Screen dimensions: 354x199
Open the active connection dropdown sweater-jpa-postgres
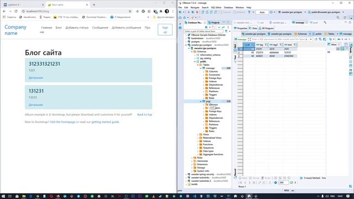pyautogui.click(x=292, y=12)
